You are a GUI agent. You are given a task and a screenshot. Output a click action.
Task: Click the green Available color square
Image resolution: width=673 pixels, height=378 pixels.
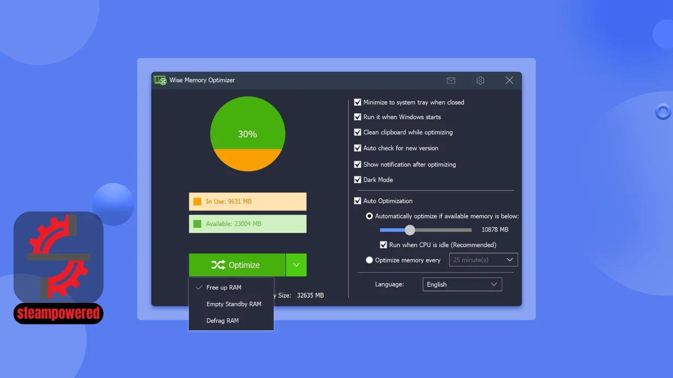[x=197, y=224]
